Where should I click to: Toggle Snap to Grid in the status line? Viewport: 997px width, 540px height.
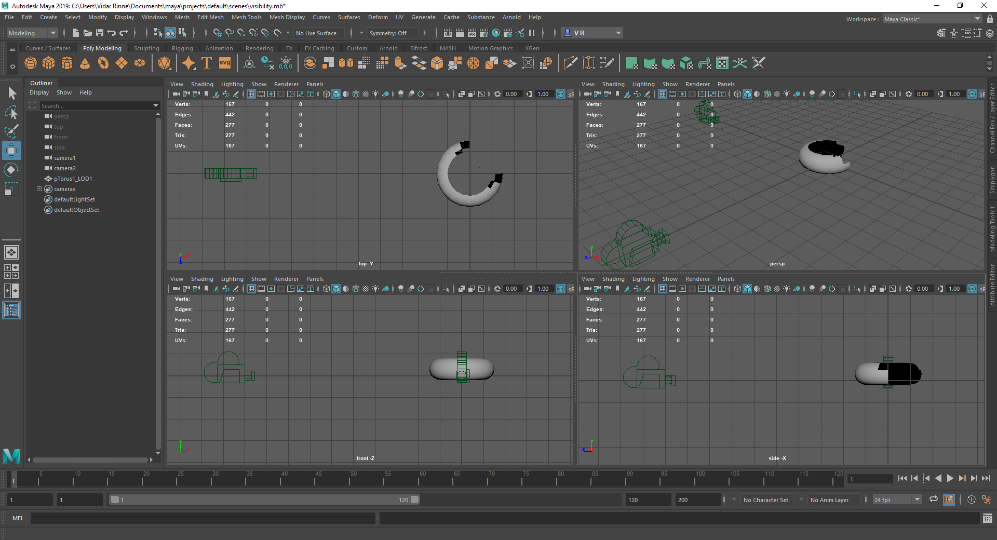coord(218,33)
